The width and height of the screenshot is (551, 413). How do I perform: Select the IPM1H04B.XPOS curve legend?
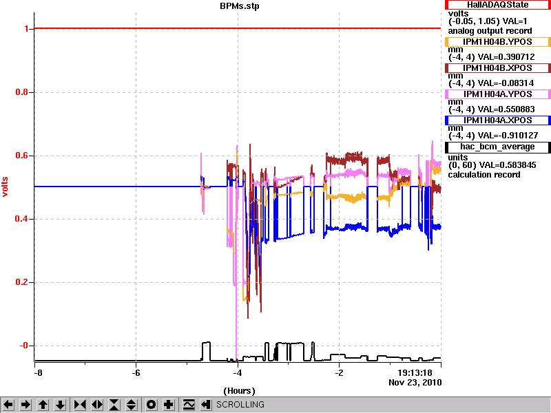(497, 67)
